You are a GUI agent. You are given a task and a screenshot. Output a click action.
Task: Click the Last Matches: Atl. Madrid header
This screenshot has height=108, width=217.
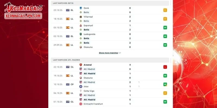tap(66, 60)
